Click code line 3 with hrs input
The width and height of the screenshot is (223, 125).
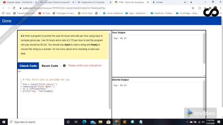[40, 84]
